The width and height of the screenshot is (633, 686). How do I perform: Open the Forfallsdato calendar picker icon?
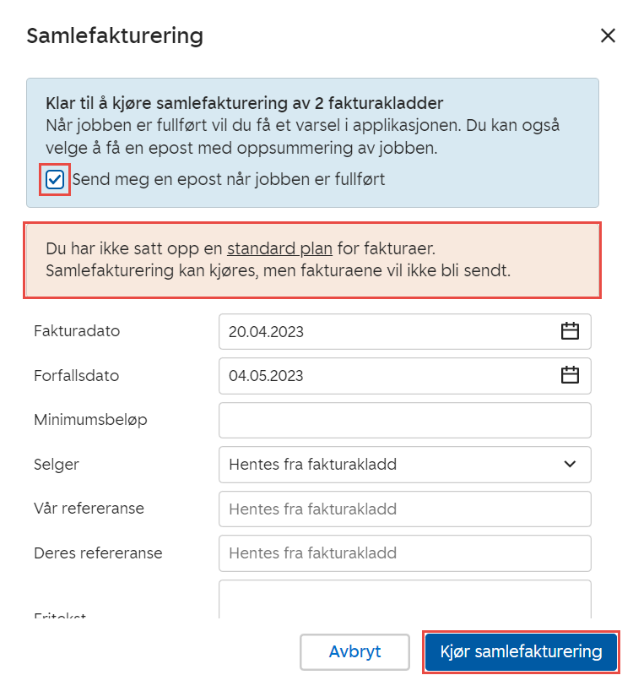tap(571, 375)
